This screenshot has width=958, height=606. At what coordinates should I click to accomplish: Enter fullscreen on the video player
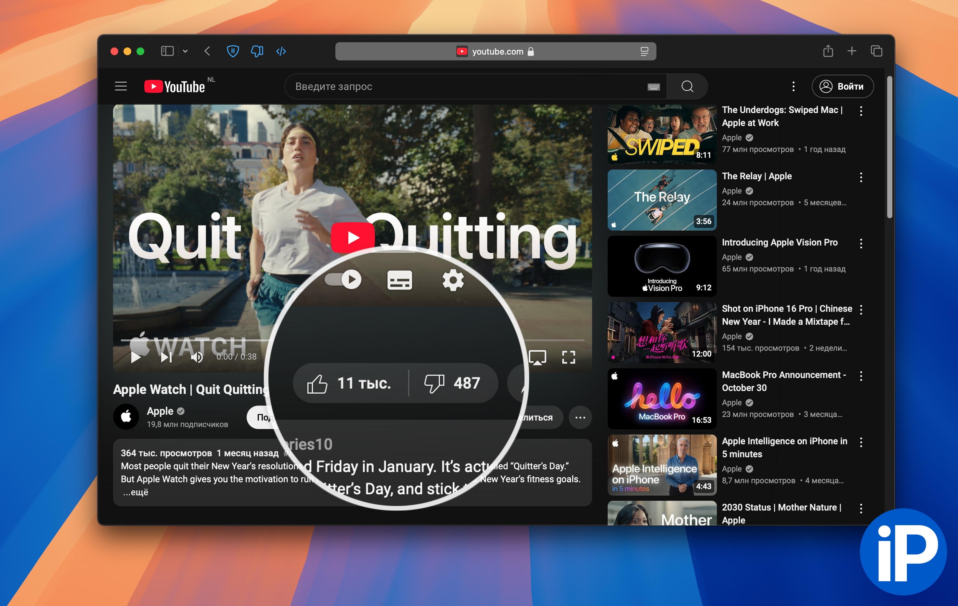[x=568, y=357]
